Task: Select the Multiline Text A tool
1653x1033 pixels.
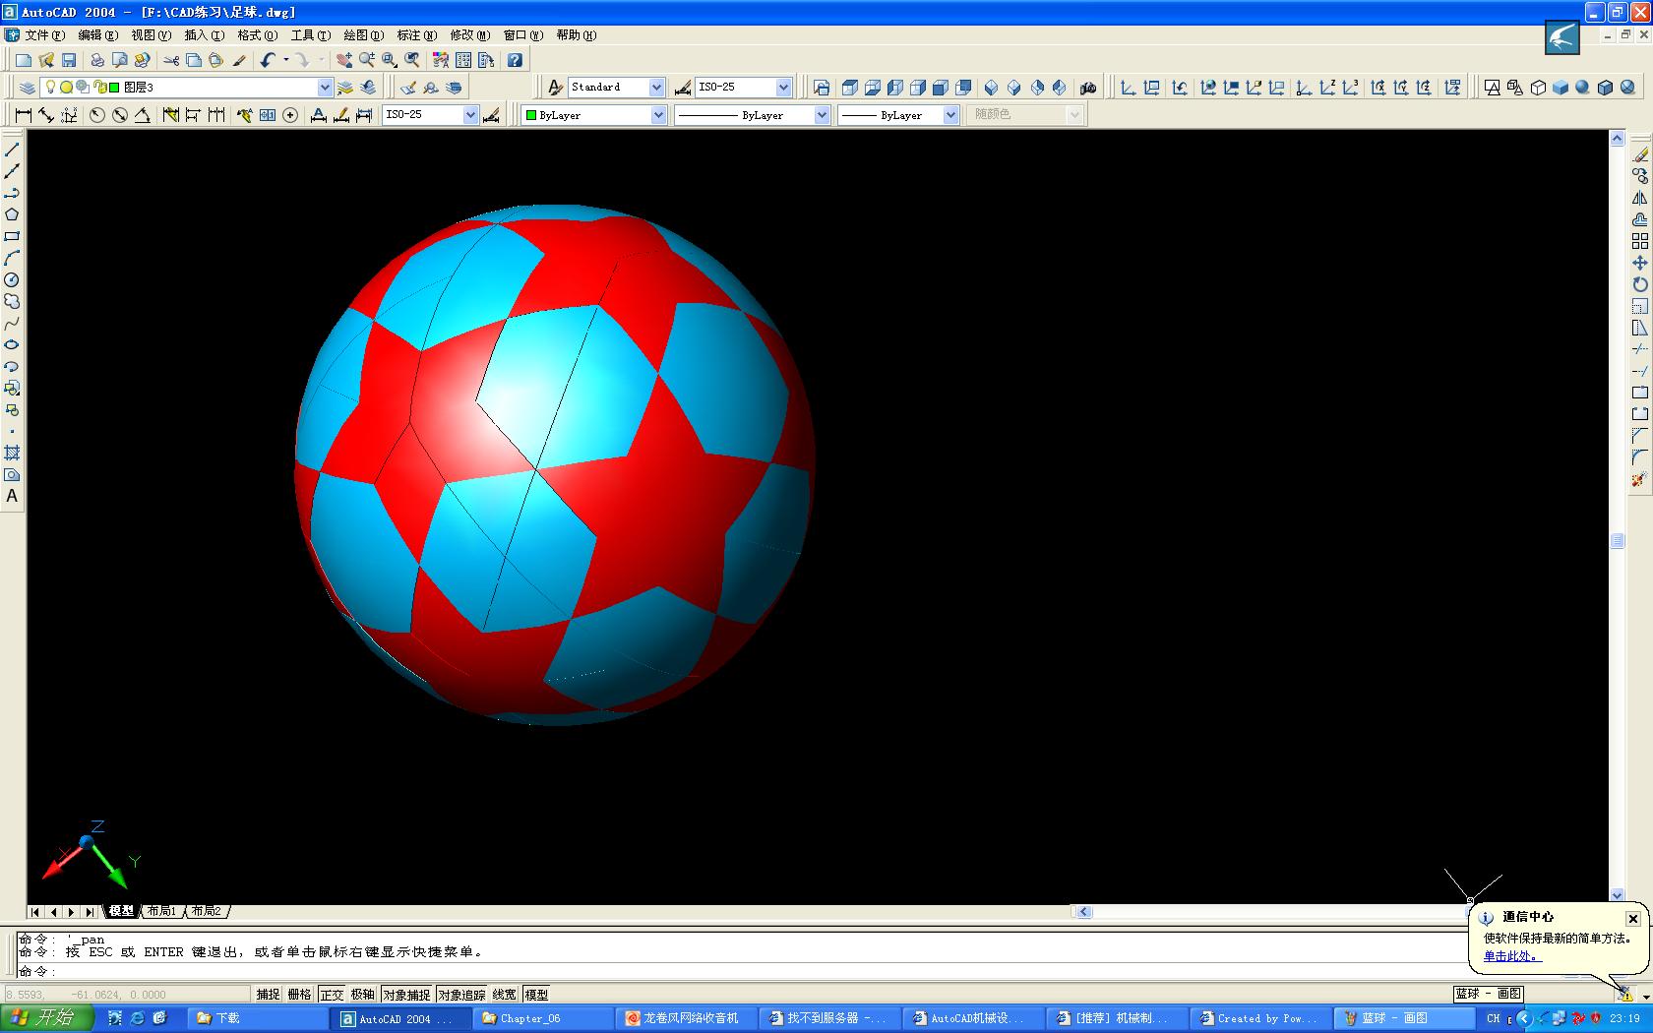Action: coord(12,496)
